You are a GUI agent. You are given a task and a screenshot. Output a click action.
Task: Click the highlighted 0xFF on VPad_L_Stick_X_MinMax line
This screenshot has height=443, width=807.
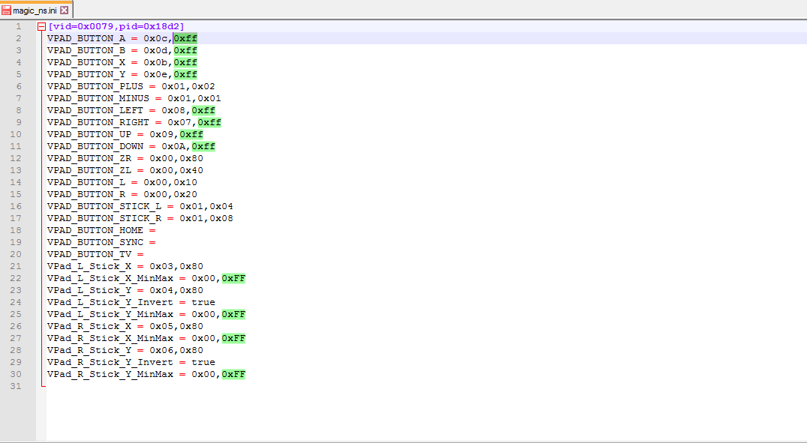233,278
